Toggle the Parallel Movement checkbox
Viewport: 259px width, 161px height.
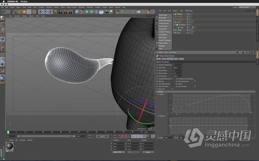pyautogui.click(x=172, y=79)
